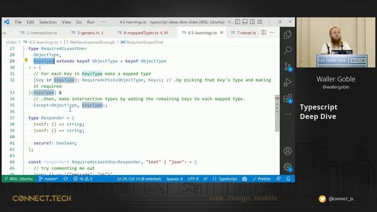Open the editor More Actions ellipsis

pyautogui.click(x=272, y=32)
